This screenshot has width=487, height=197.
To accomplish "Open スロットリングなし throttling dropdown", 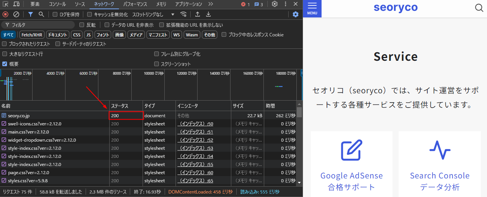I will (153, 14).
